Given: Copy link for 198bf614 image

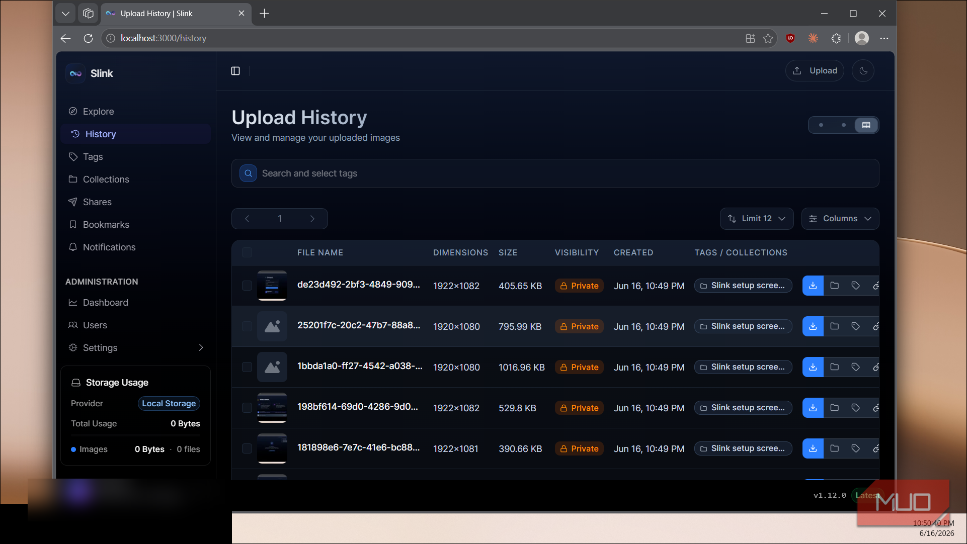Looking at the screenshot, I should (x=876, y=408).
